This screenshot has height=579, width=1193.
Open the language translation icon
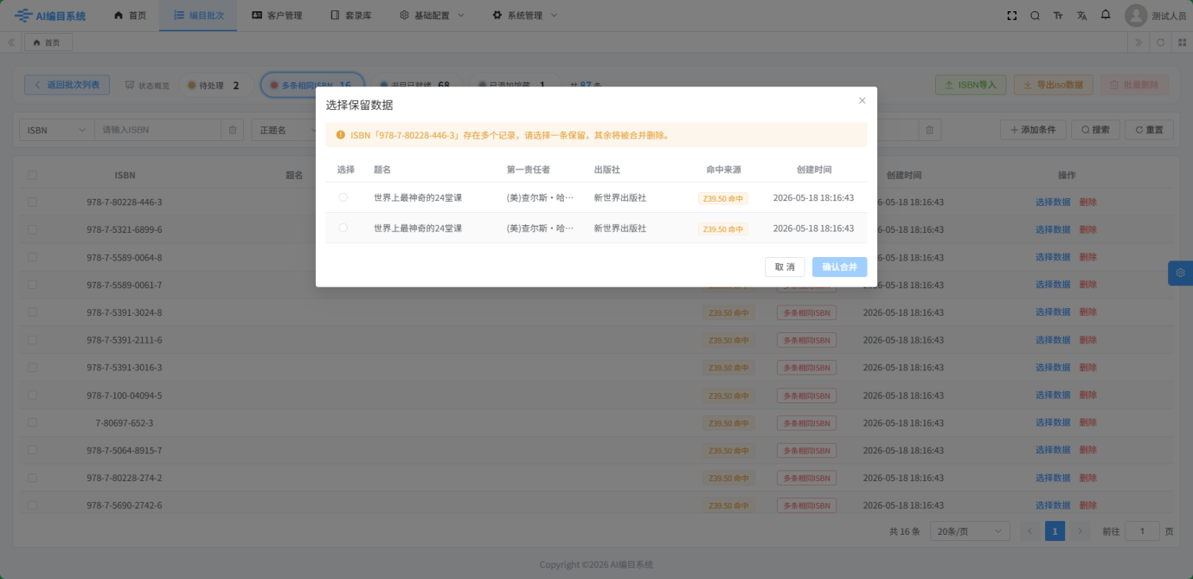[x=1081, y=16]
